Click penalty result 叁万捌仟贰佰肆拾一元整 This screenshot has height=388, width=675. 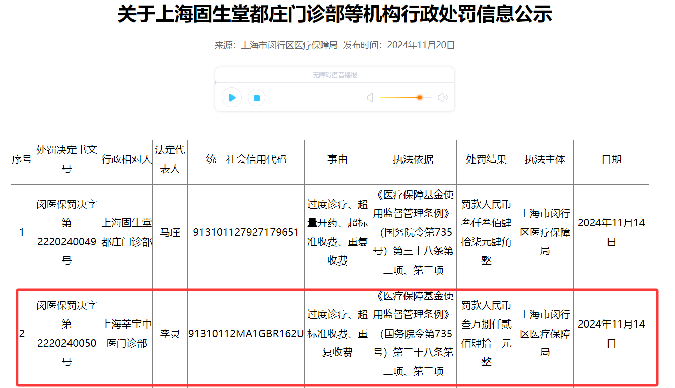pyautogui.click(x=486, y=334)
